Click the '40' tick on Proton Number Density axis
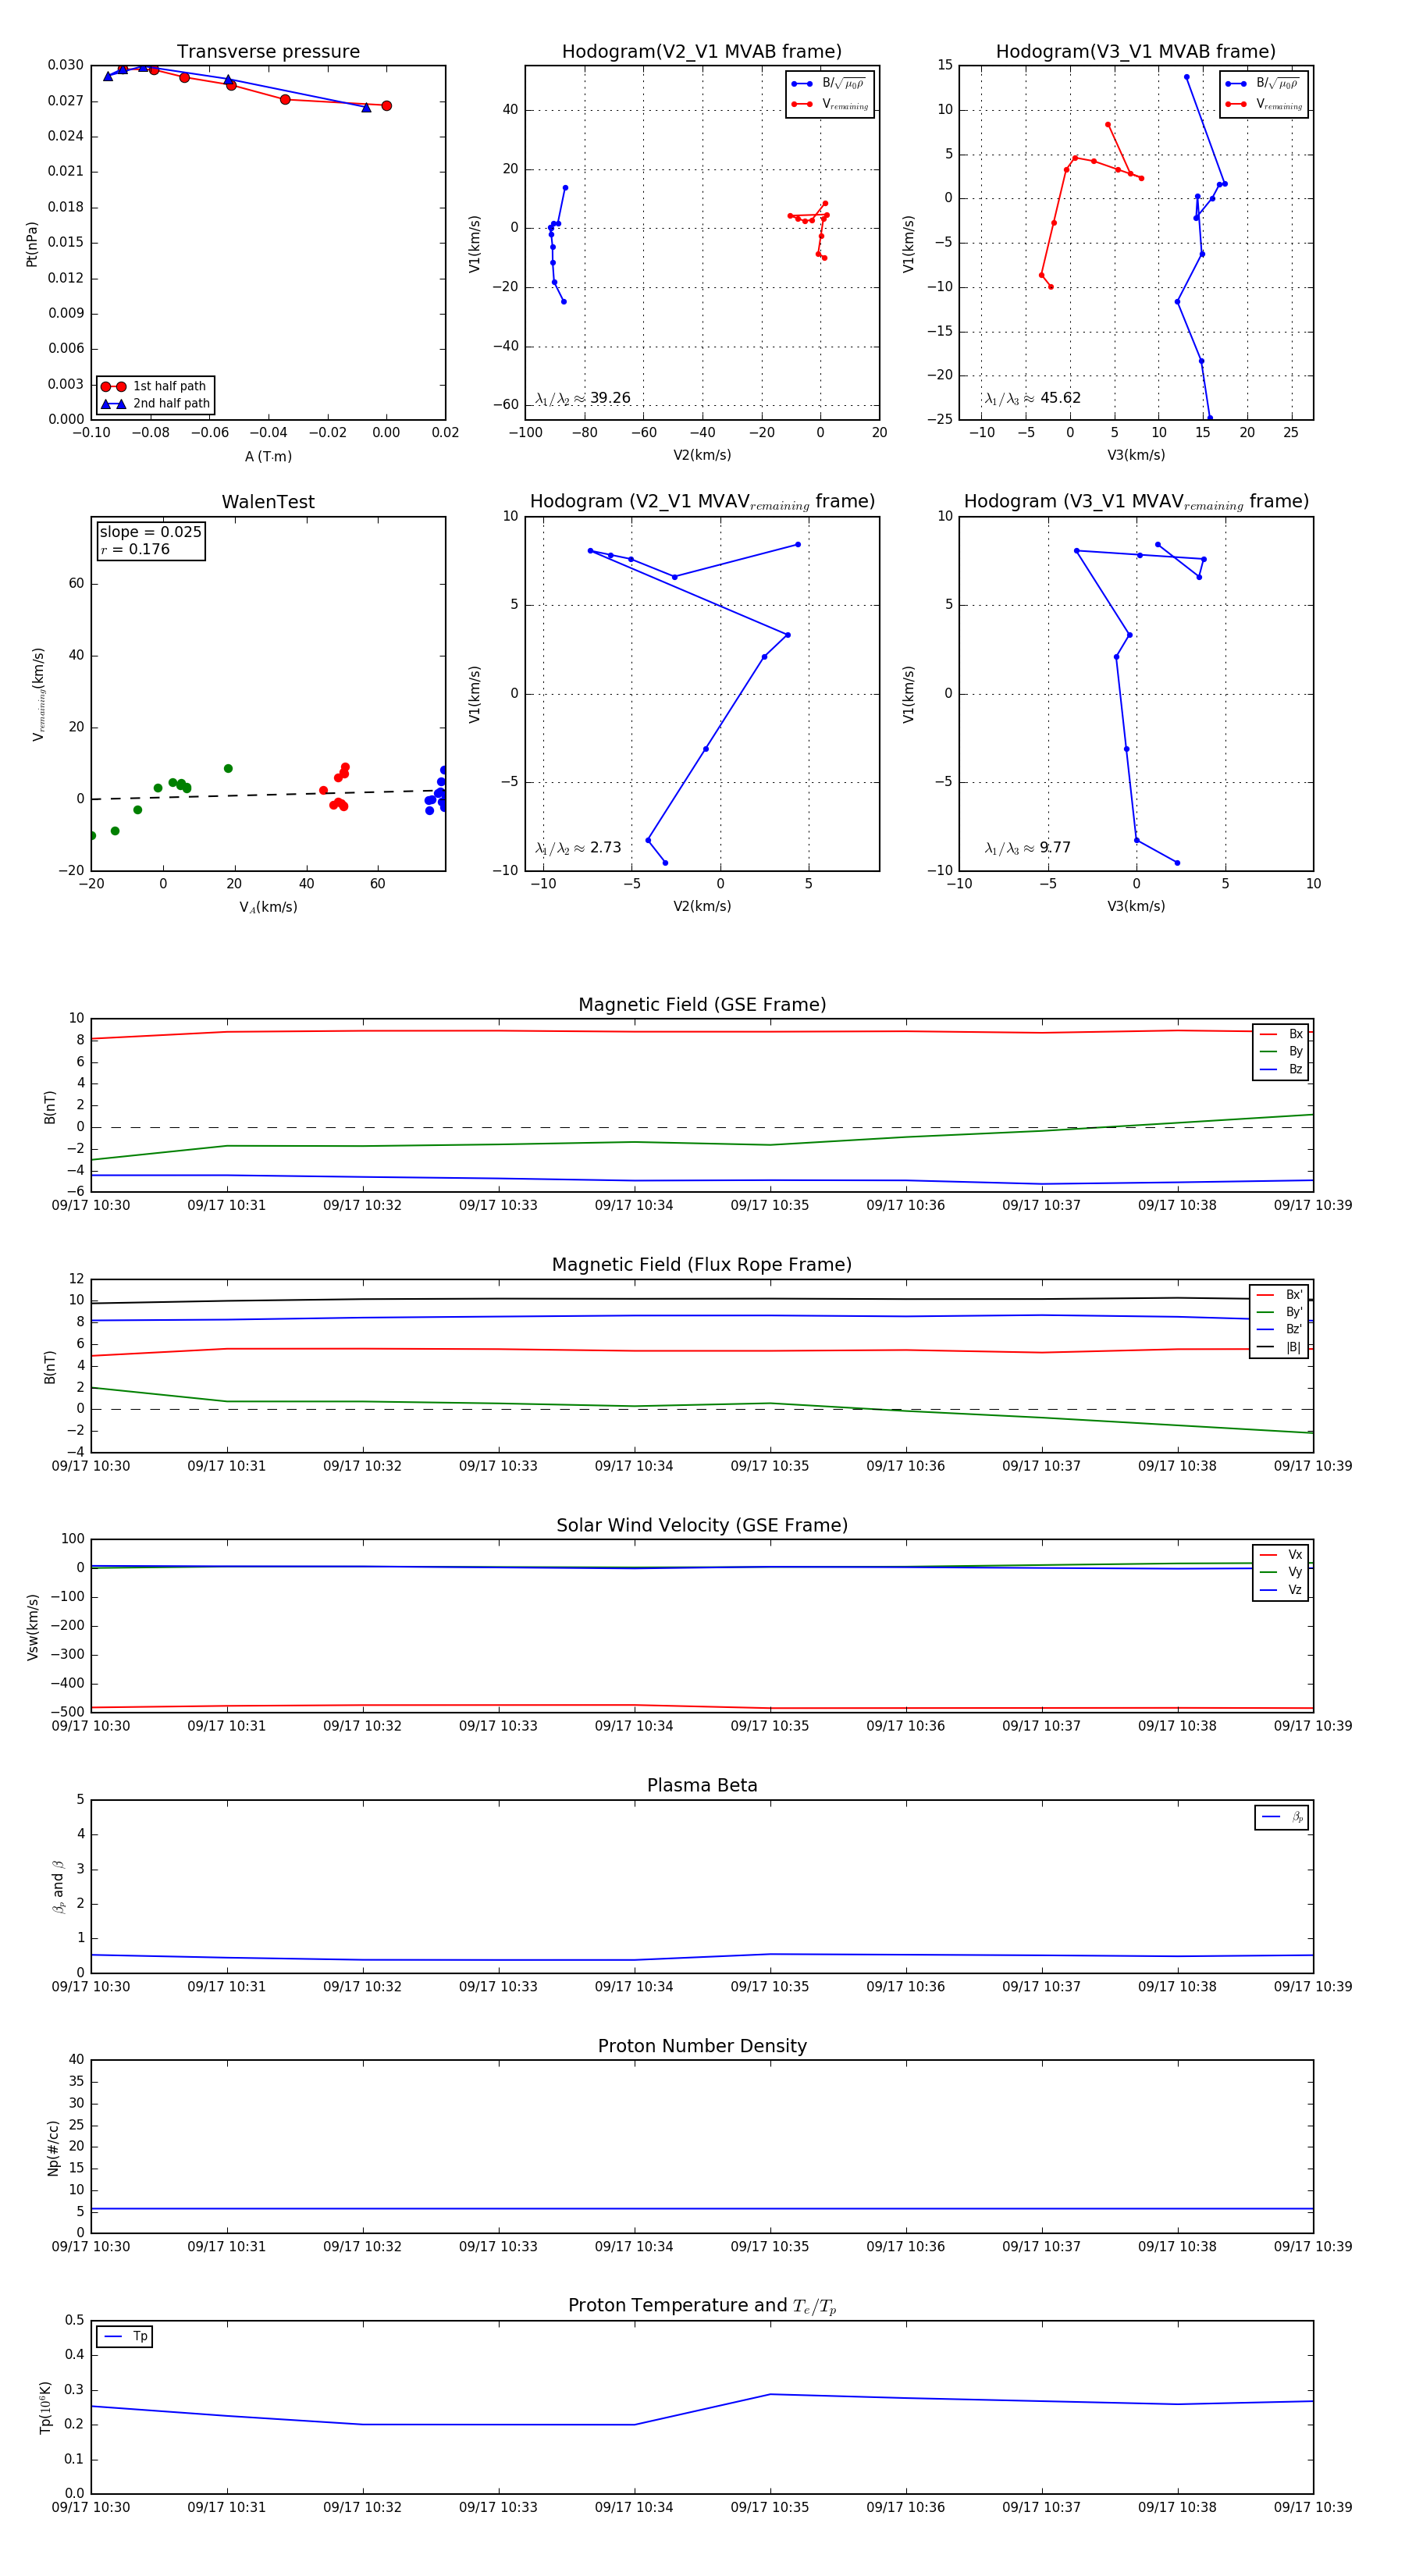 click(x=77, y=2060)
